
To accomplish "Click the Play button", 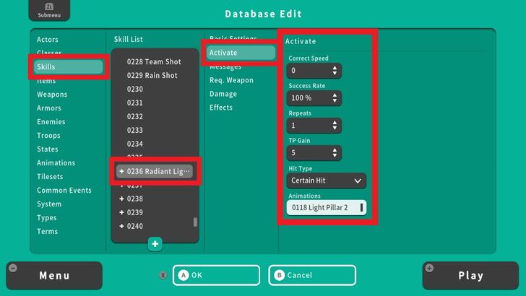I will (470, 276).
